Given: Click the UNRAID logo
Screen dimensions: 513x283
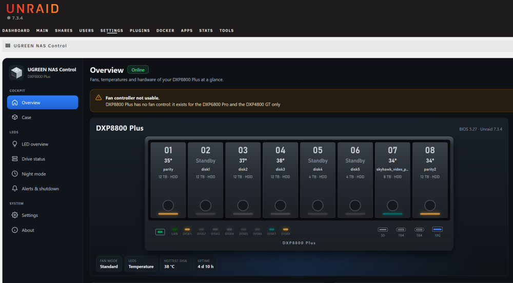Looking at the screenshot, I should click(33, 9).
